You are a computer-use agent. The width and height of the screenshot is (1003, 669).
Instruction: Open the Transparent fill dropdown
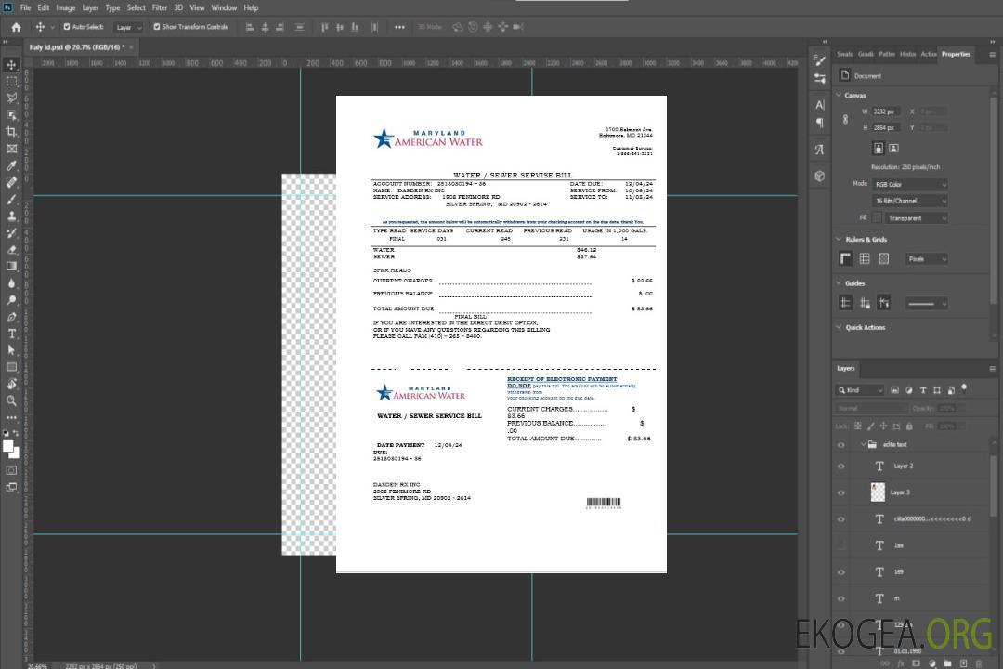[917, 218]
